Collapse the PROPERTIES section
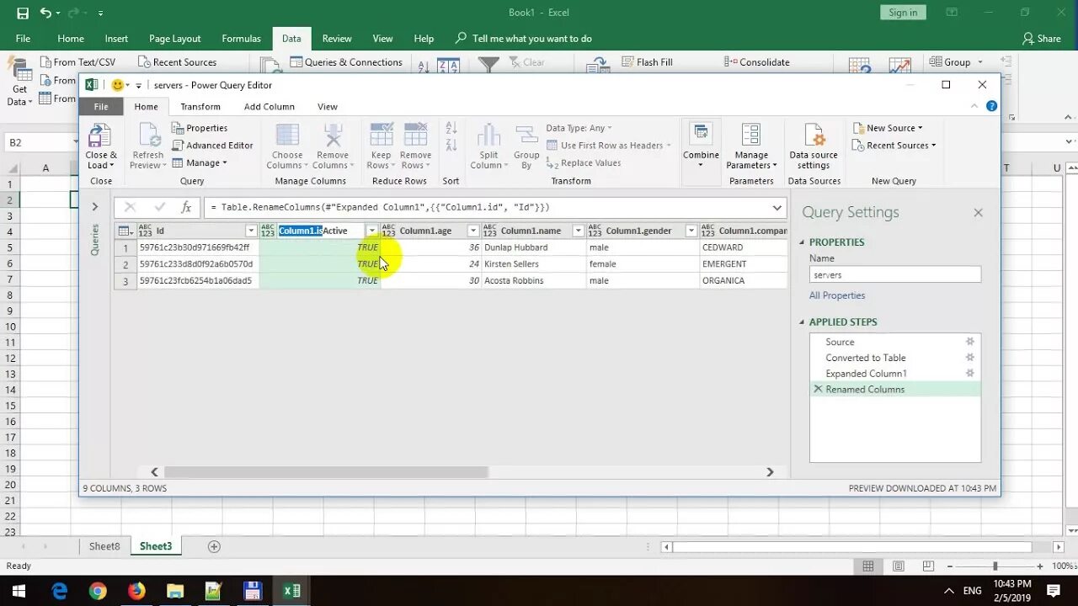The height and width of the screenshot is (606, 1078). 802,242
